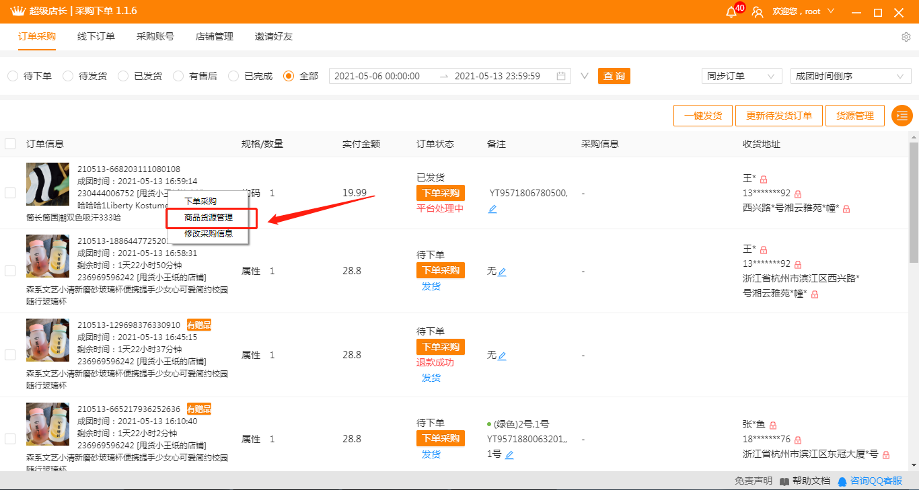
Task: Click the orange round list menu icon
Action: coord(902,116)
